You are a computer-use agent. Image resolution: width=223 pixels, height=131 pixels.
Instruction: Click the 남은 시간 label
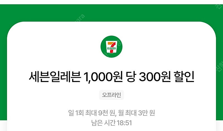[103, 123]
